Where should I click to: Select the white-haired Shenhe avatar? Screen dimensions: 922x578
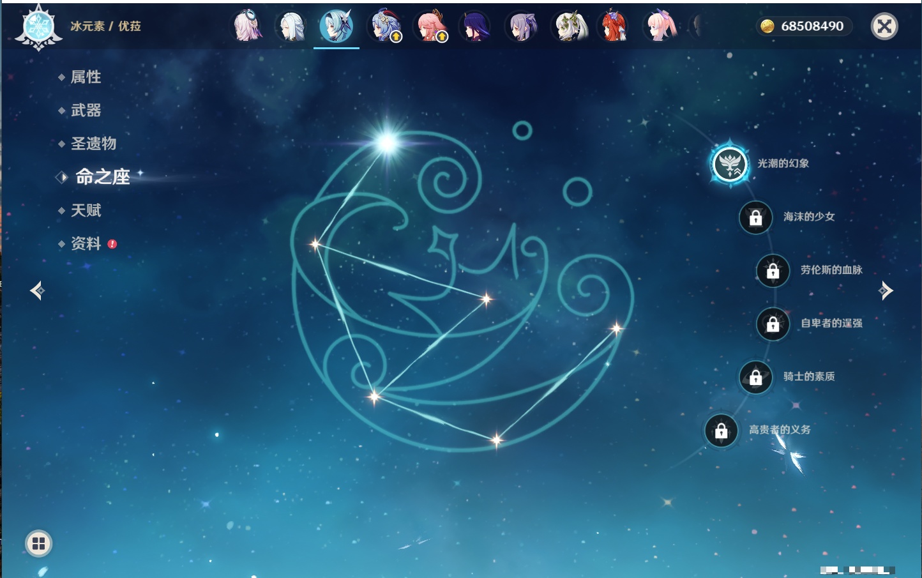292,26
